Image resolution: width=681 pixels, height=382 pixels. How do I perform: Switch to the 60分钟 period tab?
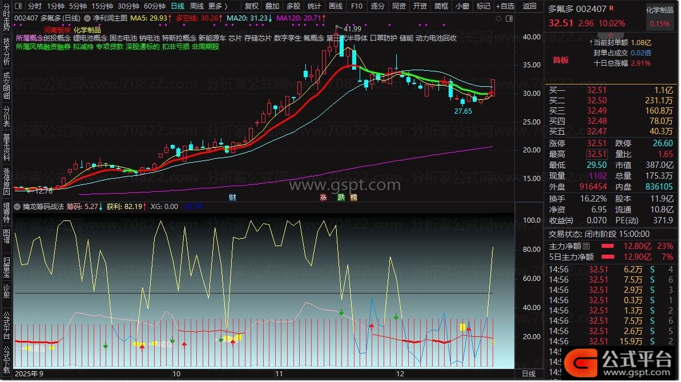[154, 6]
